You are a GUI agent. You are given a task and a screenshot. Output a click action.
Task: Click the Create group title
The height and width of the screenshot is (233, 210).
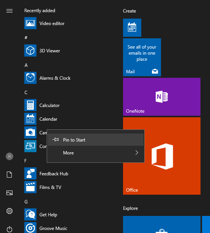[x=129, y=11]
